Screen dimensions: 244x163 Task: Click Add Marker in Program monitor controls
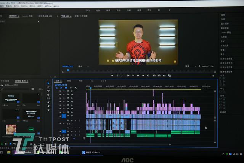tap(112, 76)
